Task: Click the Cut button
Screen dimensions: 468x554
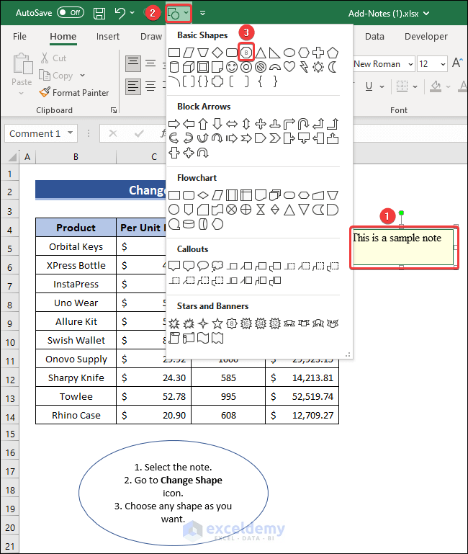Action: tap(54, 58)
